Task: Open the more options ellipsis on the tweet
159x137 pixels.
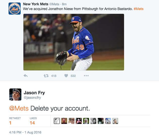Action: [x=86, y=76]
